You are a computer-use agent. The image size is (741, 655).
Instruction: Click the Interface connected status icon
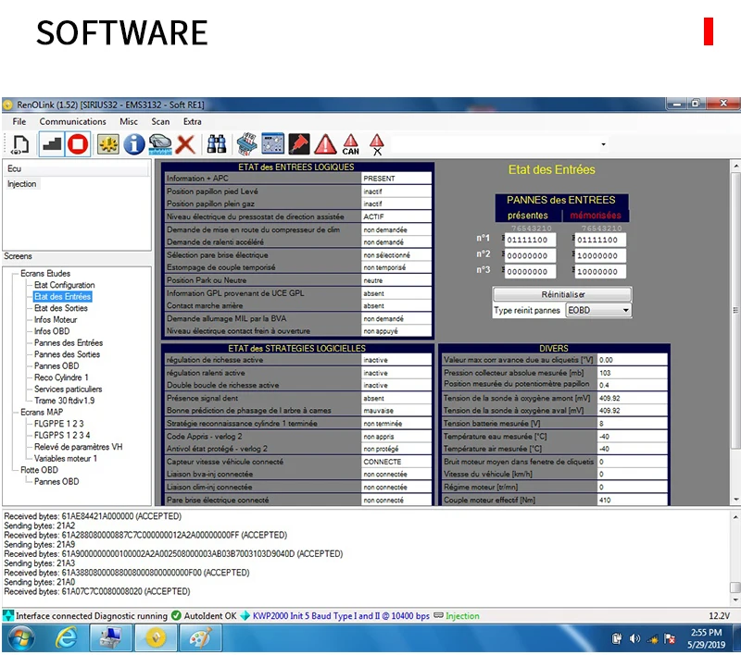coord(8,616)
